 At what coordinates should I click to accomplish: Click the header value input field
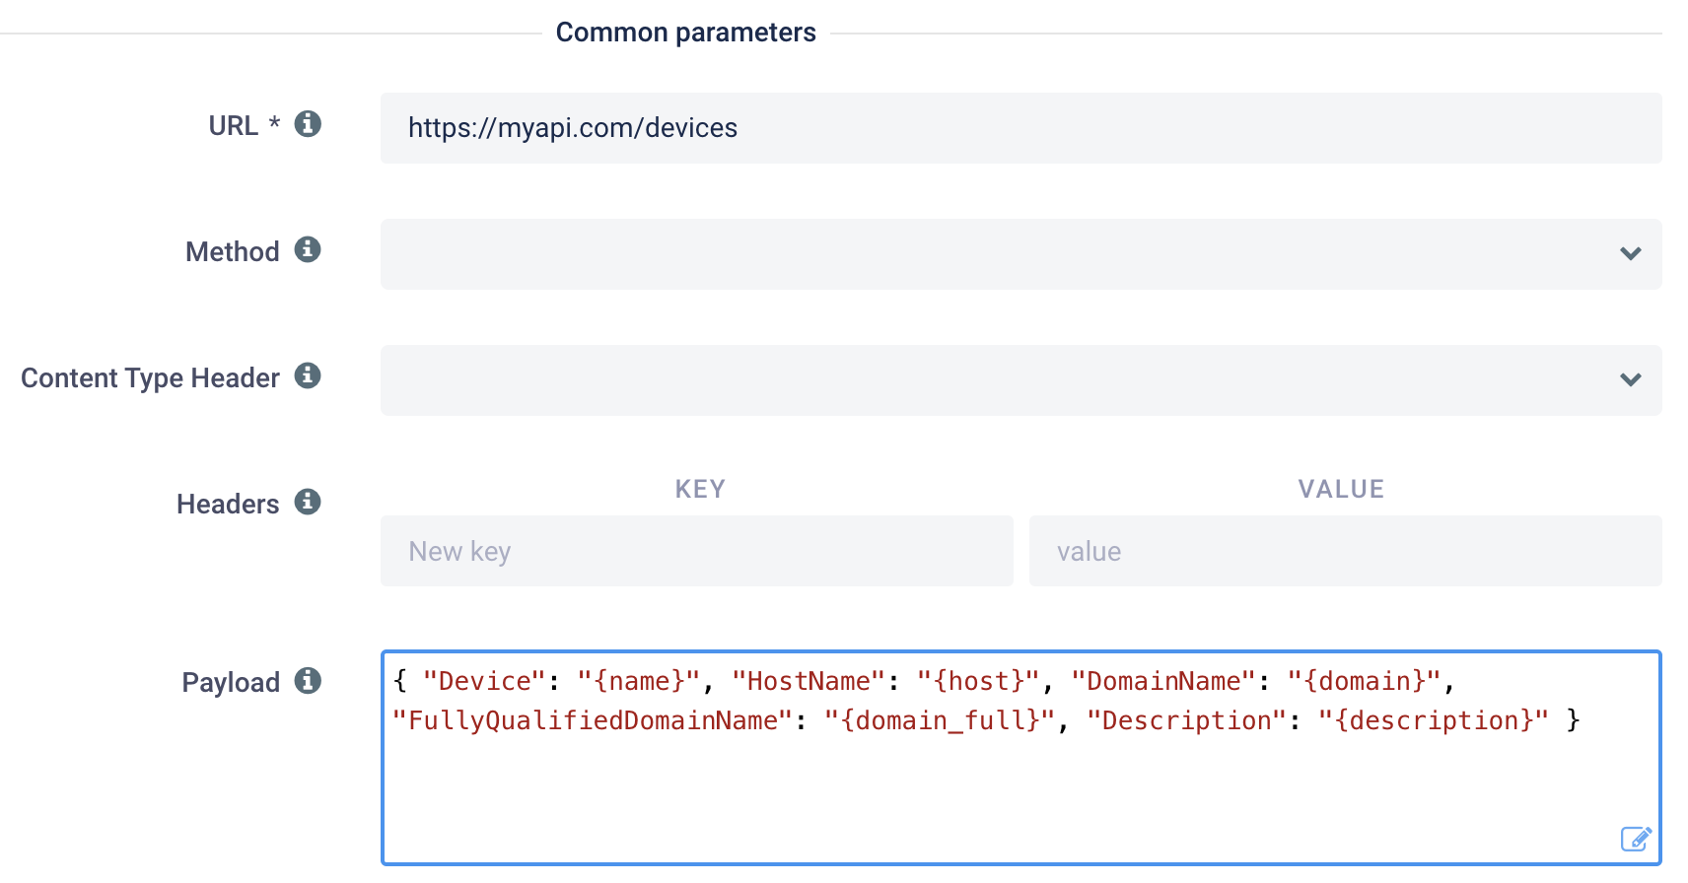1345,552
